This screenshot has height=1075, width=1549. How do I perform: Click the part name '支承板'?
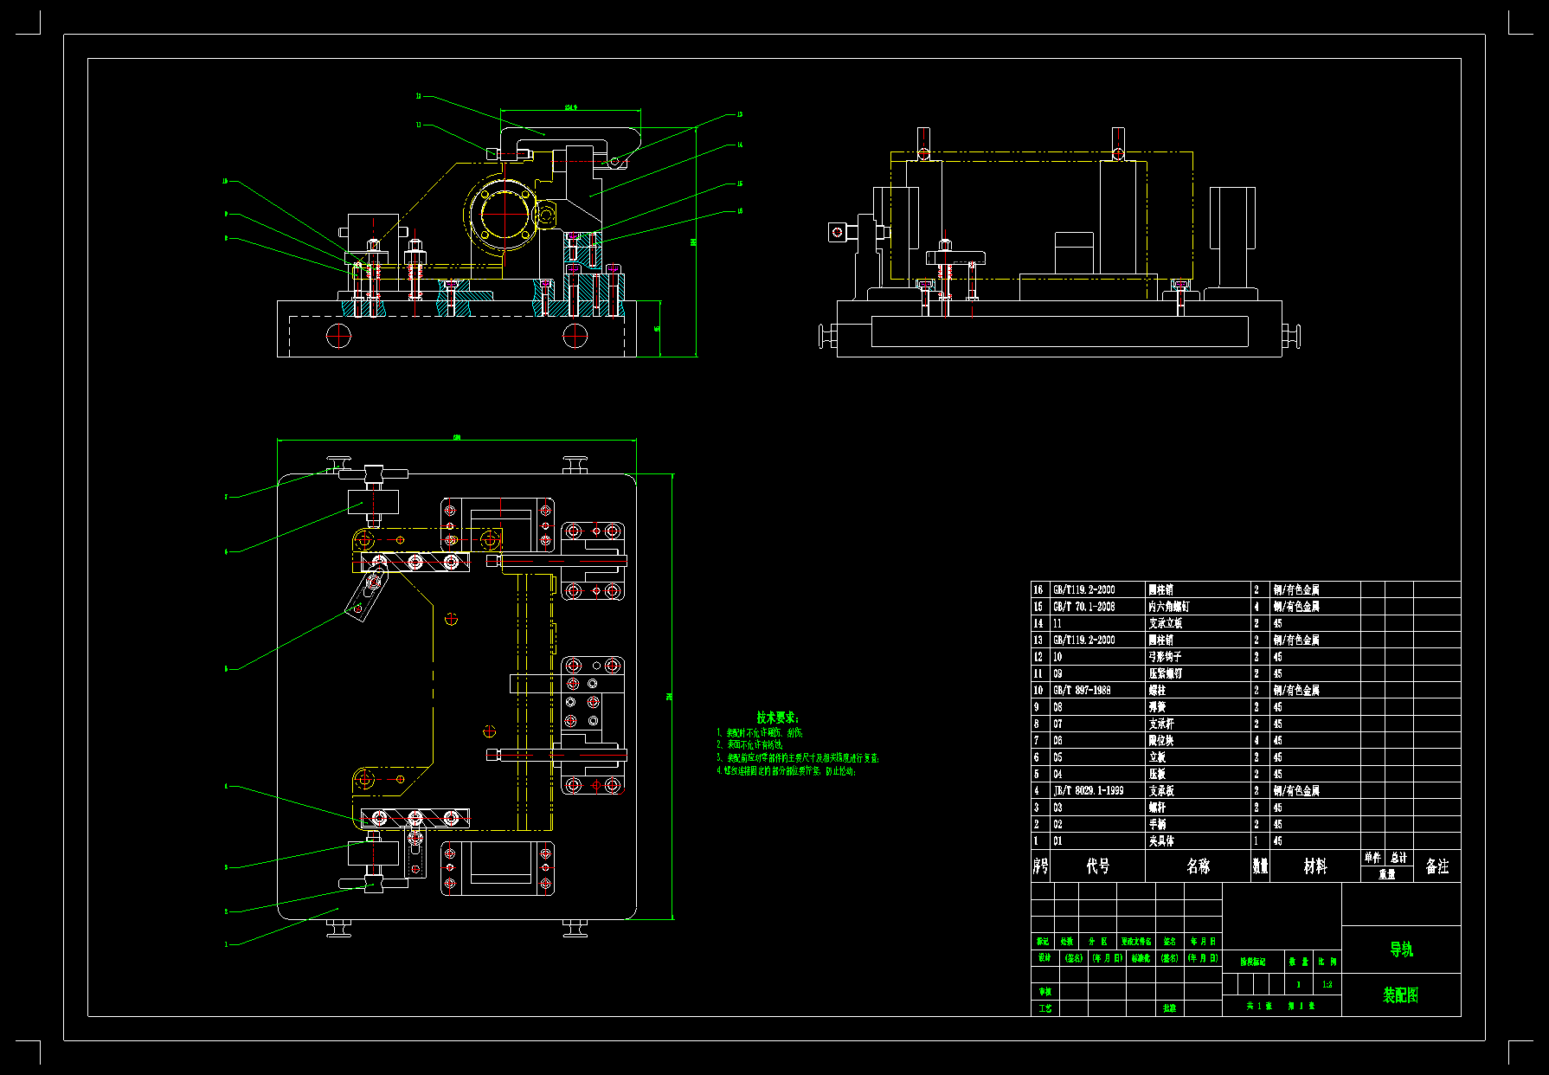coord(1160,791)
